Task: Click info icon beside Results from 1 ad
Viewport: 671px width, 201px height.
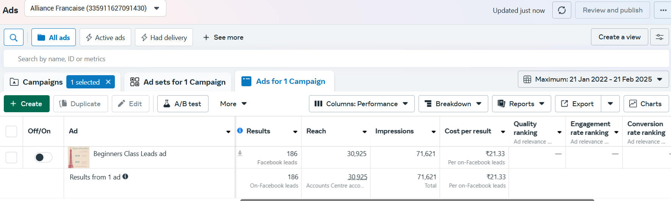Action: [125, 176]
